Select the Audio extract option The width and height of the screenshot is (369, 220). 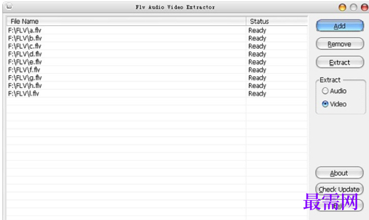point(334,91)
